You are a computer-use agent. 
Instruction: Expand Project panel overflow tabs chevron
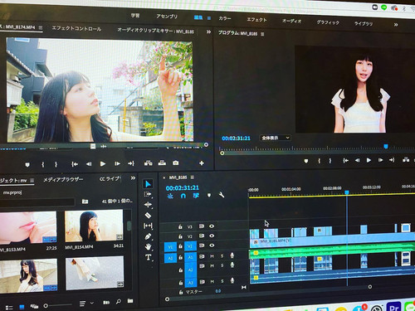[133, 177]
